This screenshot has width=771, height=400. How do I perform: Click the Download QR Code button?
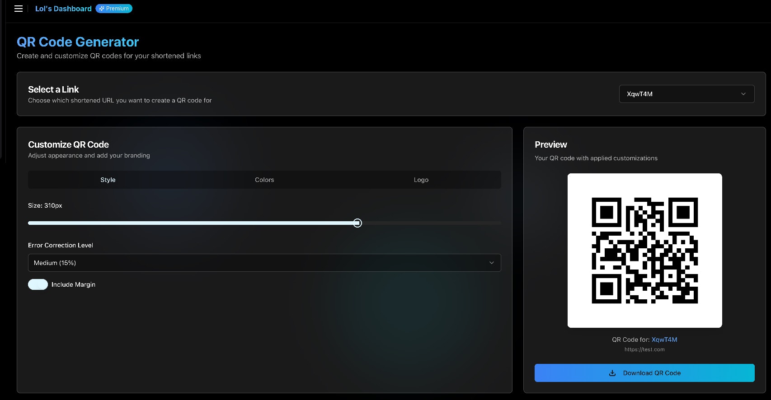tap(644, 373)
